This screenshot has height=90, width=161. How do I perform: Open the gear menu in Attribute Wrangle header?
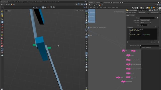150,10
